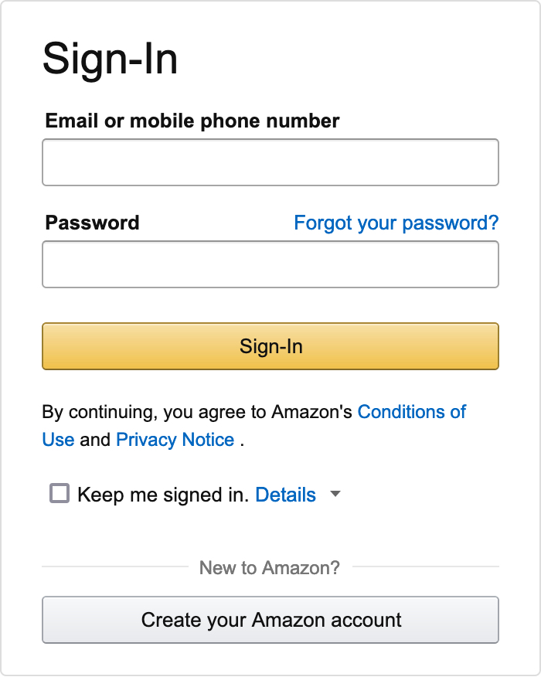Tick the Keep me signed in checkbox

(60, 493)
